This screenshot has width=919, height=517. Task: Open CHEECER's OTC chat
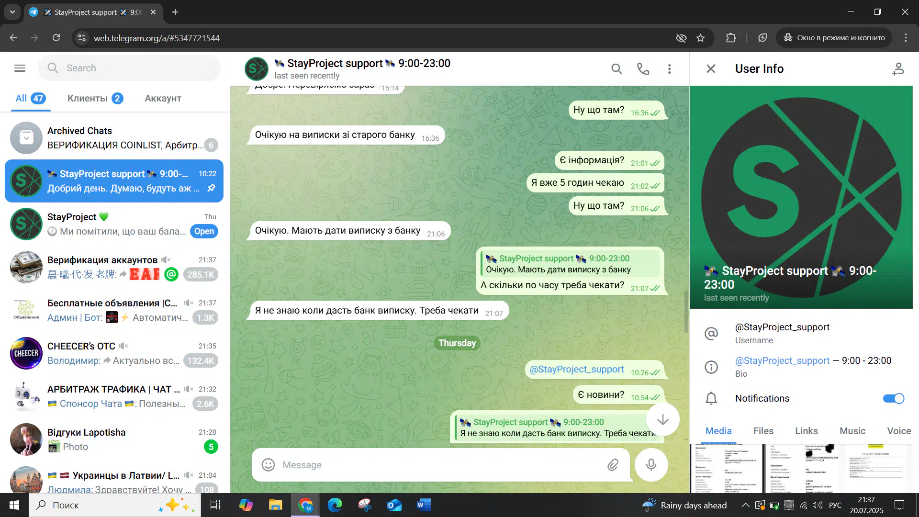point(114,353)
